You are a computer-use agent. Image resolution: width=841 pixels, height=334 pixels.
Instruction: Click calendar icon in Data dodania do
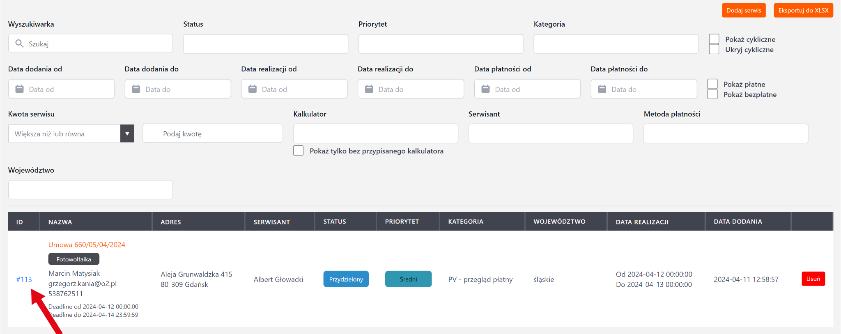(x=136, y=89)
